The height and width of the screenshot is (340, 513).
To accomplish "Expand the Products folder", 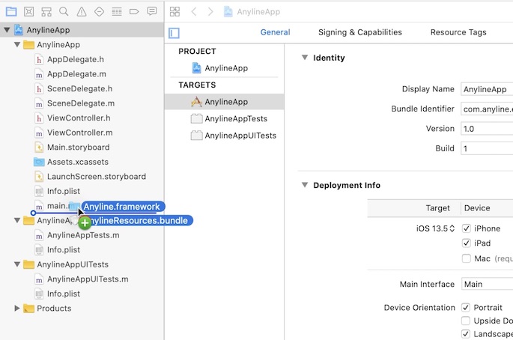I will pos(18,309).
